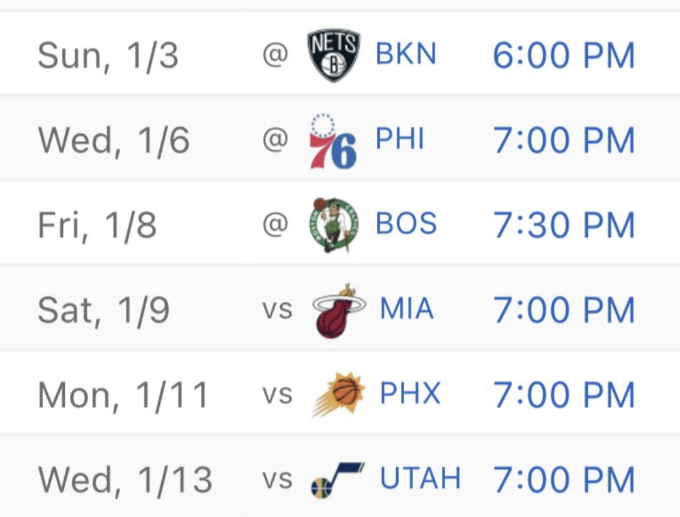Image resolution: width=680 pixels, height=517 pixels.
Task: Open the BOS team link
Action: point(406,224)
